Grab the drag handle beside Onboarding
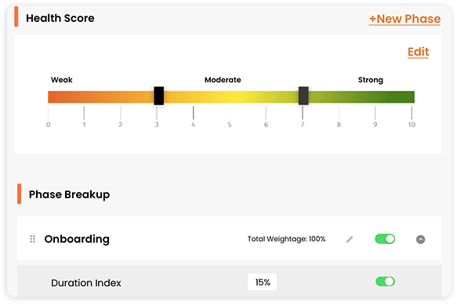The height and width of the screenshot is (304, 457). pyautogui.click(x=33, y=239)
